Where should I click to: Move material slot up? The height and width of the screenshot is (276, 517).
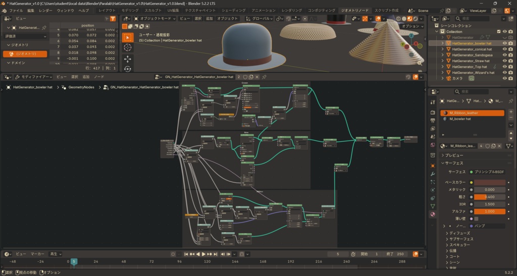[511, 133]
